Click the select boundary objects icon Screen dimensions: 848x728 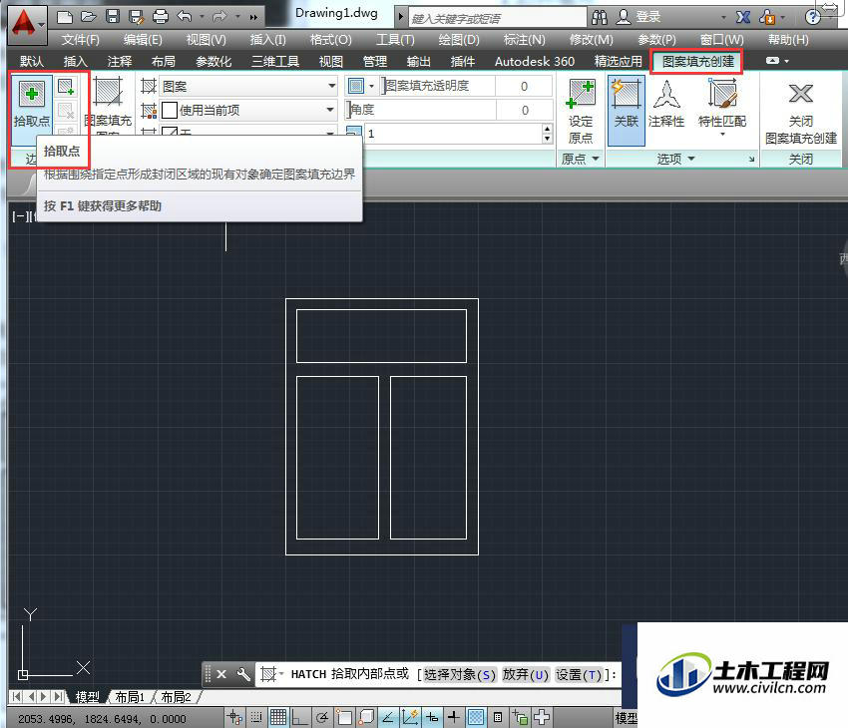click(66, 87)
